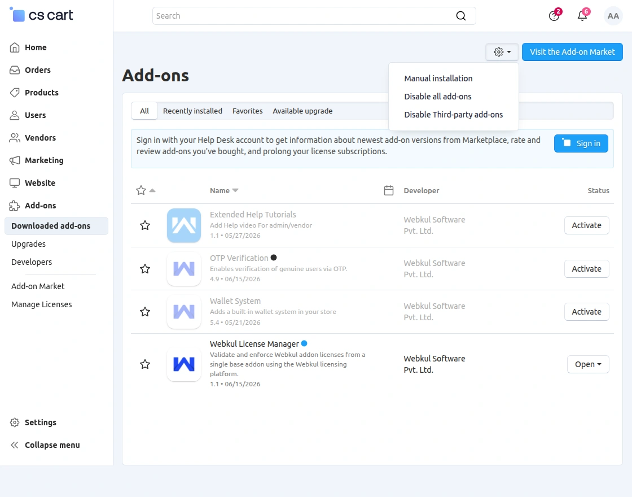
Task: Collapse menu using the double chevron
Action: click(15, 445)
